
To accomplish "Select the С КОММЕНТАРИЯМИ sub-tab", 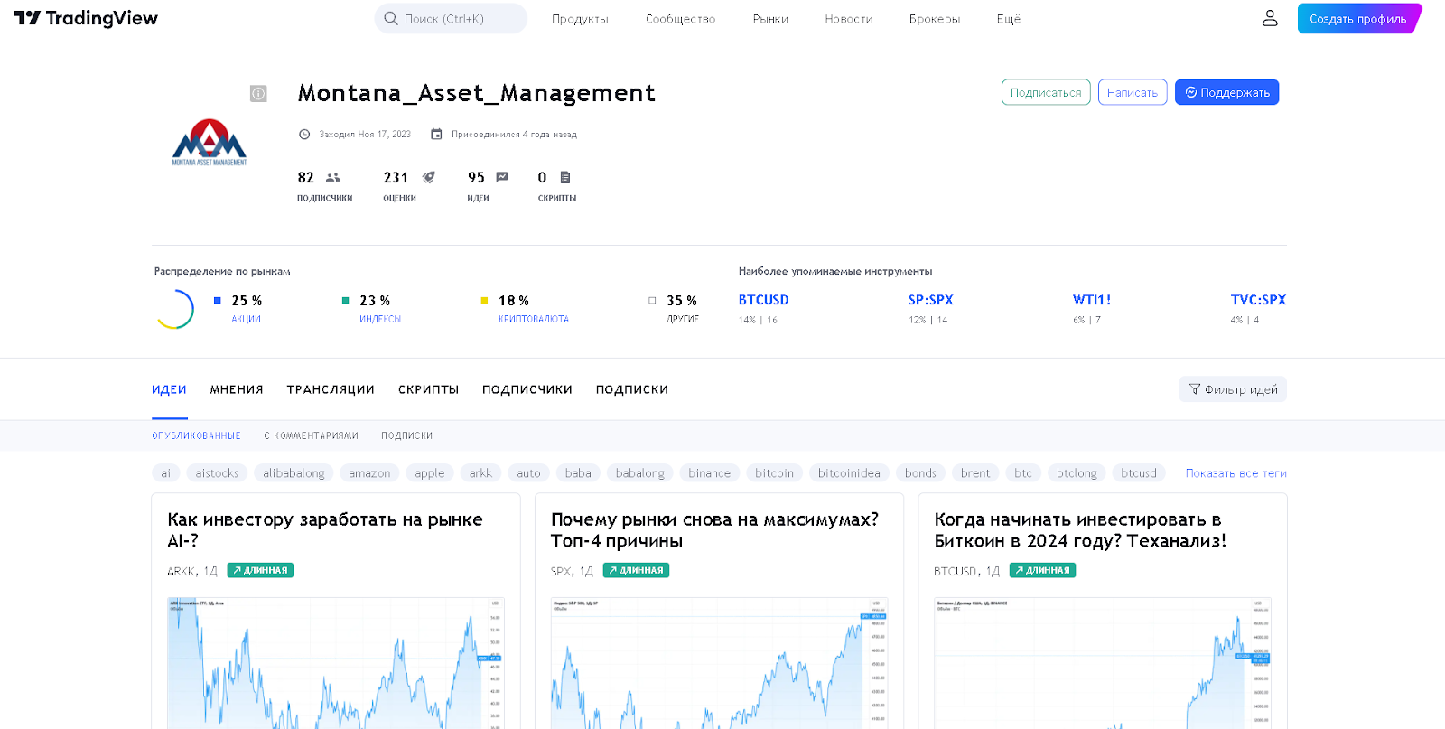I will coord(311,435).
